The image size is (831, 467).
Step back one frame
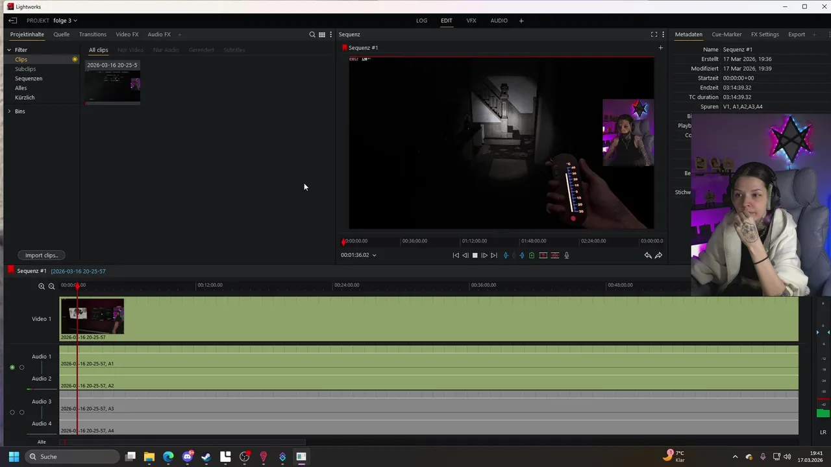[465, 256]
